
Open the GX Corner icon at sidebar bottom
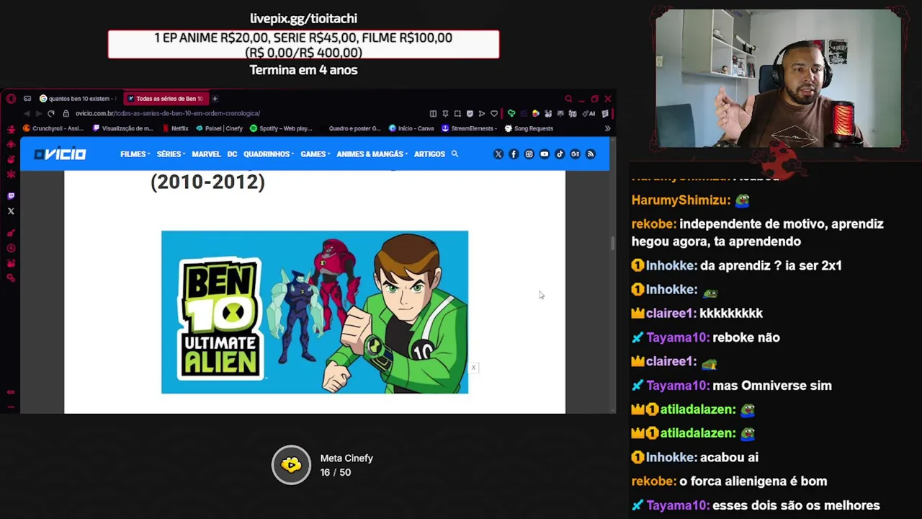click(11, 392)
